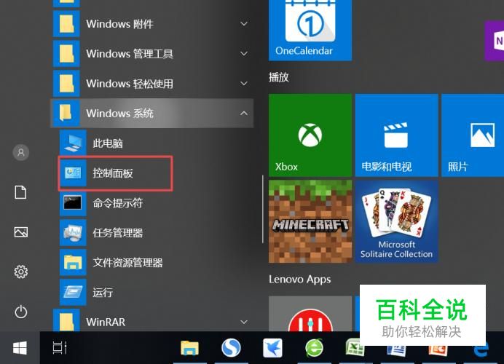Click the Windows 管理工具 folder icon

coord(66,54)
